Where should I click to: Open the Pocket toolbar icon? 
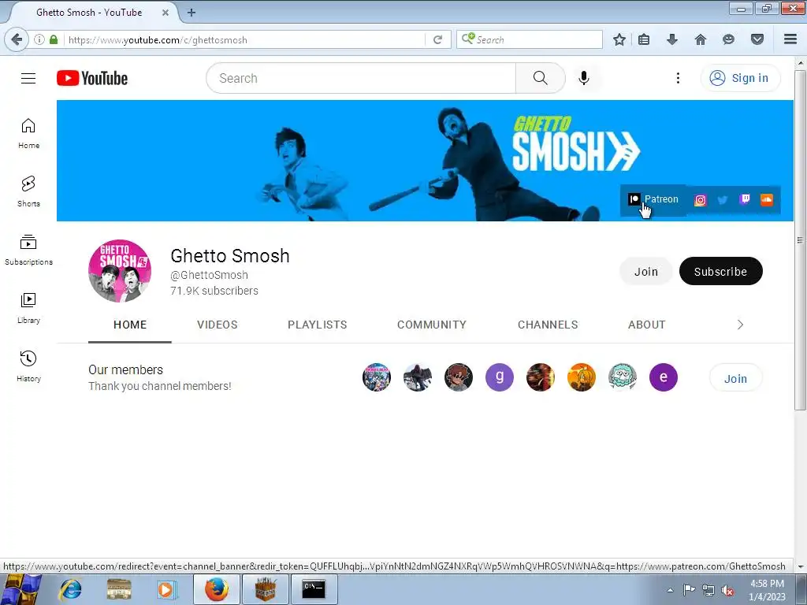pos(757,39)
